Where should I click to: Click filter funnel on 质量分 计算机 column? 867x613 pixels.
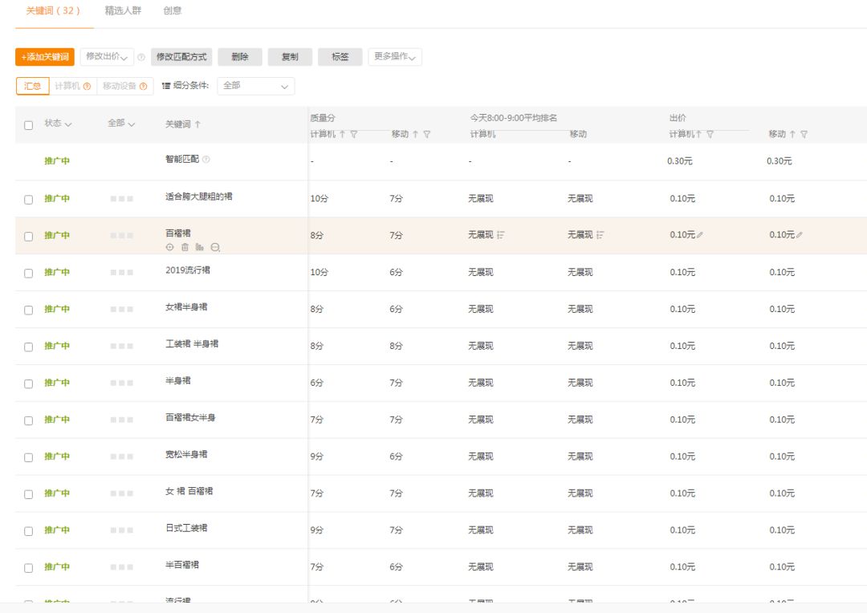click(353, 135)
